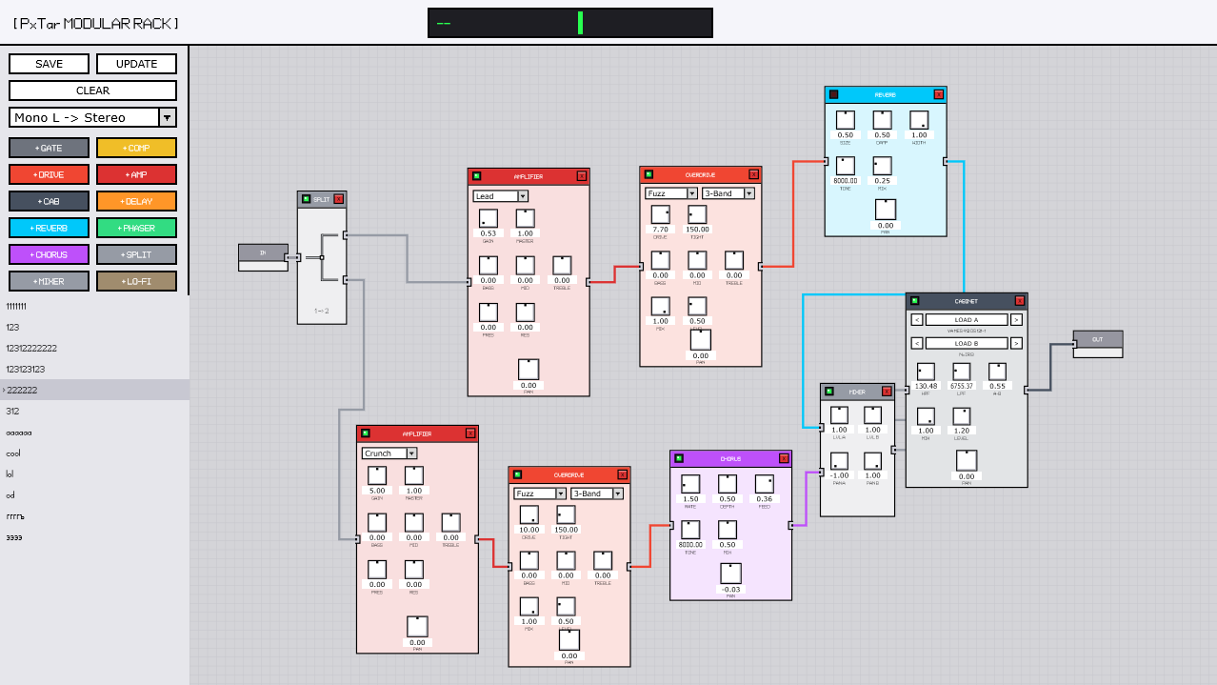1217x685 pixels.
Task: Click the next arrow beside LOAD B
Action: pos(1016,343)
